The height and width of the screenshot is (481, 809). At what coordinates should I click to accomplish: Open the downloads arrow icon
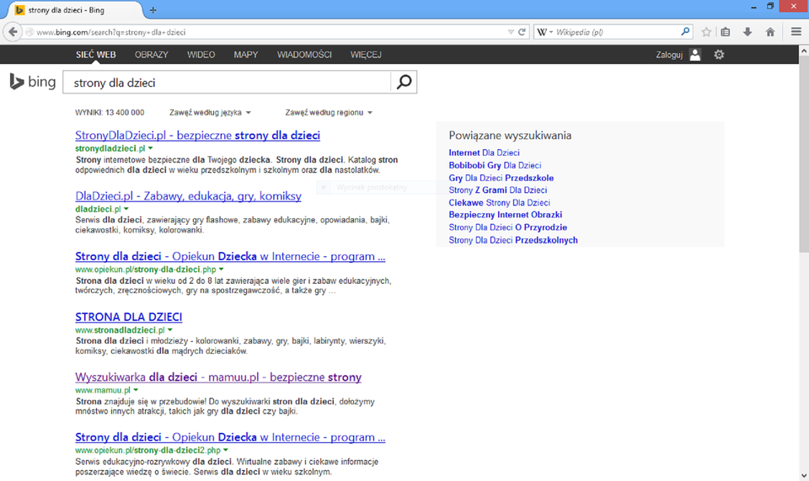point(747,32)
